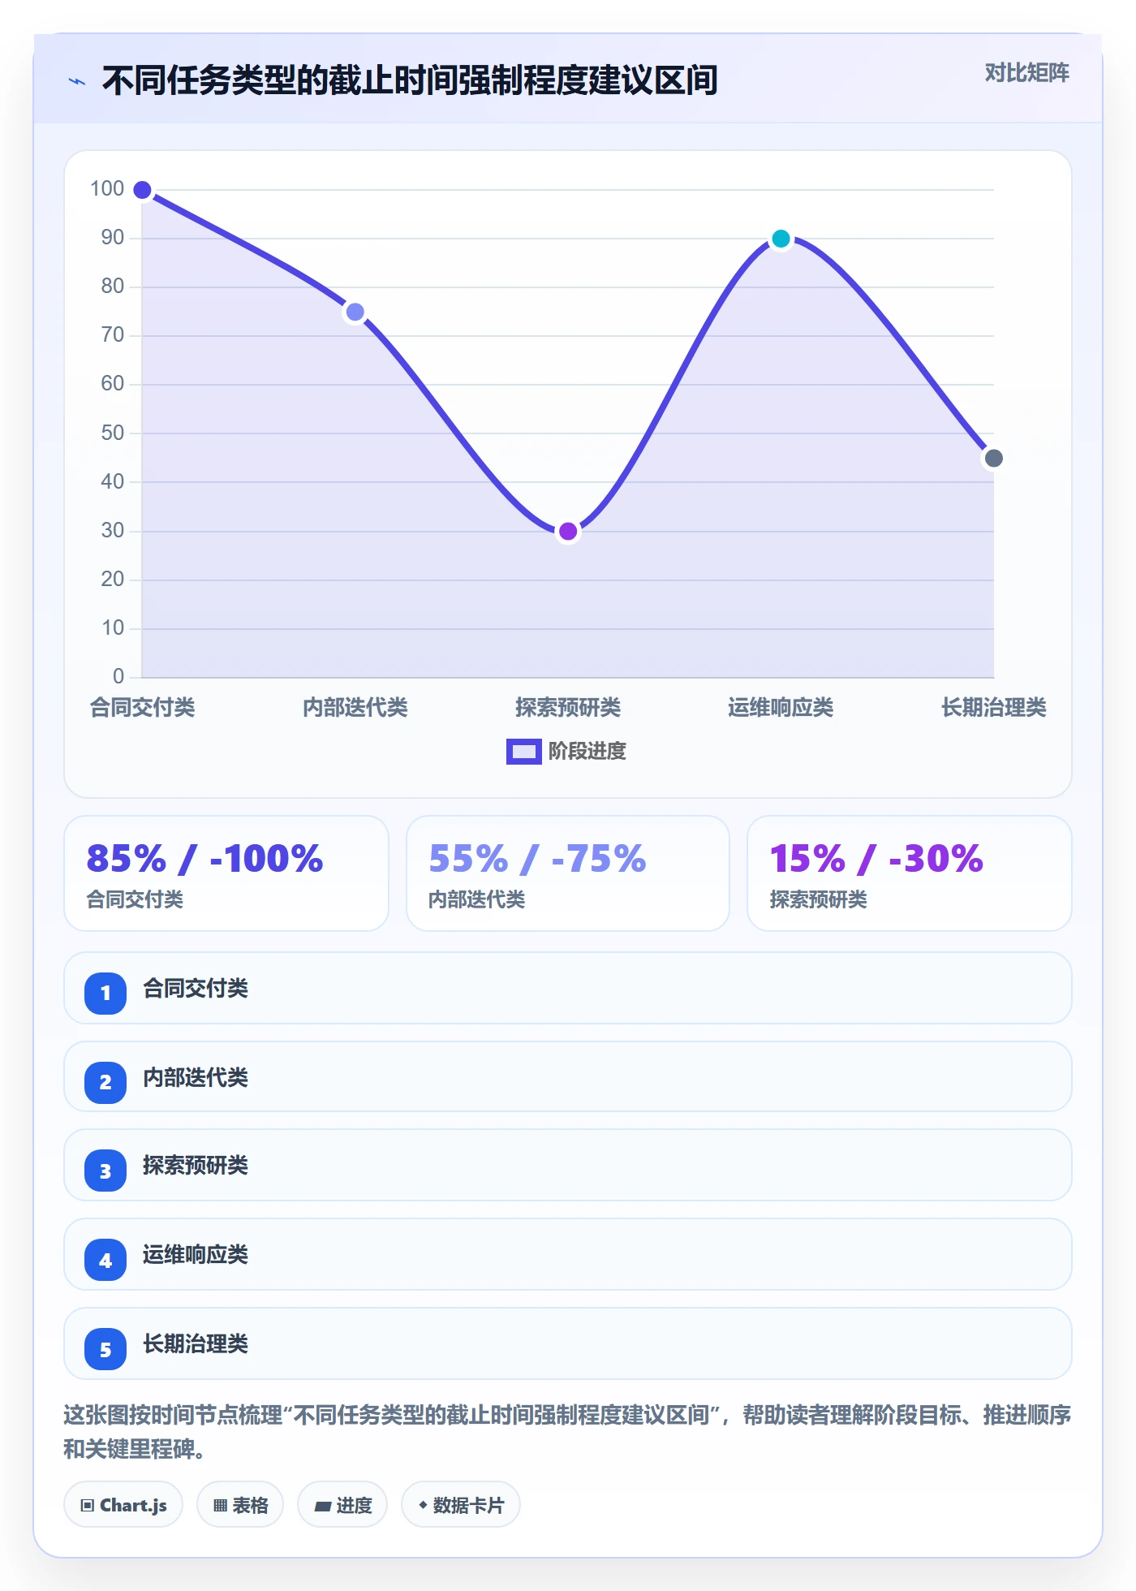Click the chart title 不同任务类型的截止时间强制程度建议区间
This screenshot has height=1591, width=1136.
410,81
